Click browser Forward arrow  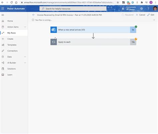pos(7,2)
